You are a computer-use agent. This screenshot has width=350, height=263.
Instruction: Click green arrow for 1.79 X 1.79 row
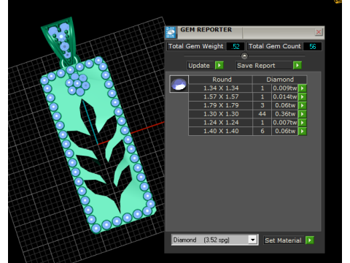coord(303,105)
